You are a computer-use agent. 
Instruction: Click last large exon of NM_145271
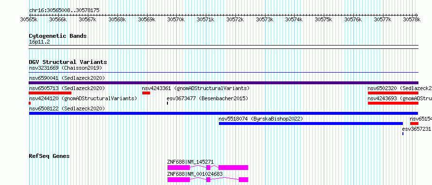233,168
